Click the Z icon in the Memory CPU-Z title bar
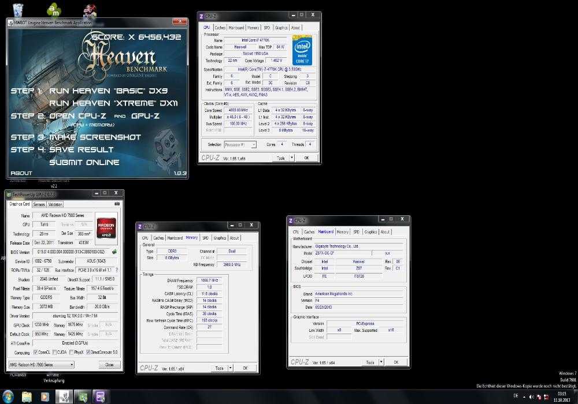 pos(140,226)
